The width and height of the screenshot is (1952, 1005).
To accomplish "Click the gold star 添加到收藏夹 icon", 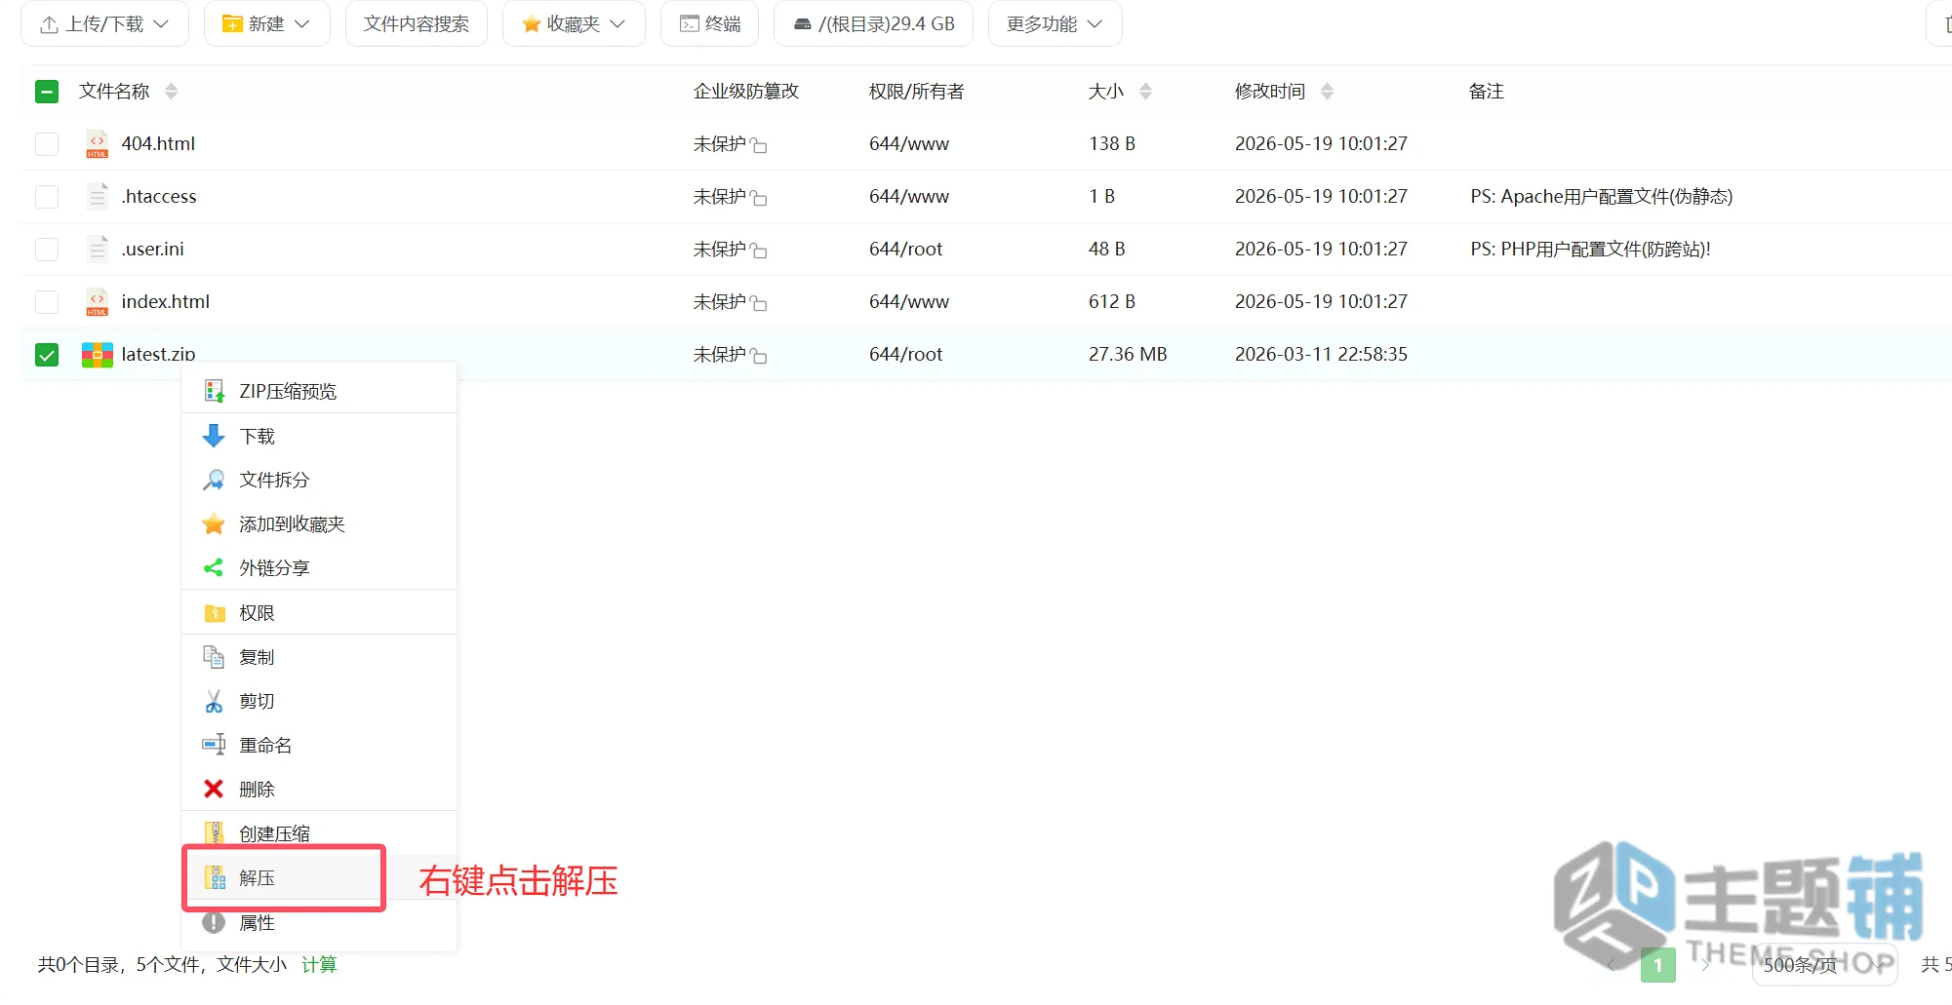I will point(214,523).
